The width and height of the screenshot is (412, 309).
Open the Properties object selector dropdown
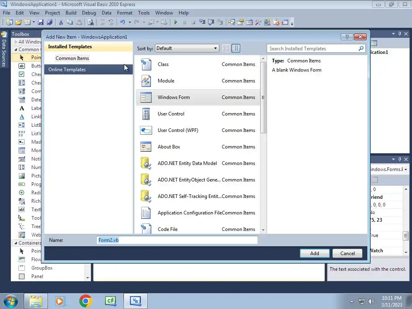(x=406, y=169)
